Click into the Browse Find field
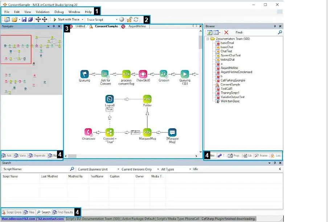 click(x=260, y=33)
